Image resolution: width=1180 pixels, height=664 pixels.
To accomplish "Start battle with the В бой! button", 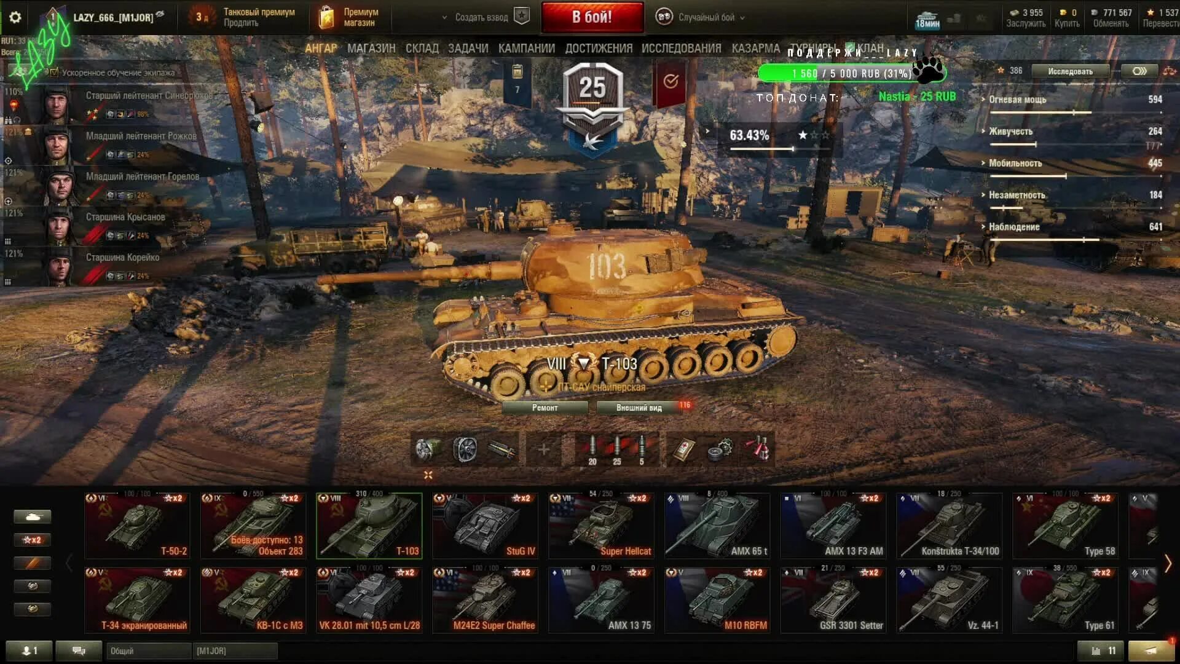I will coord(592,17).
